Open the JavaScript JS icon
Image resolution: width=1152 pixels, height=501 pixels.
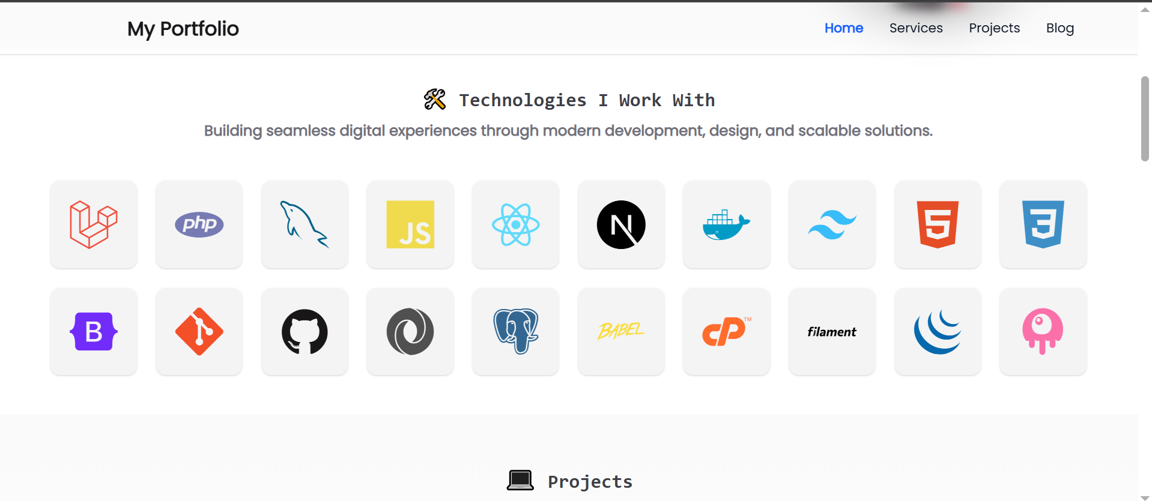(x=410, y=224)
